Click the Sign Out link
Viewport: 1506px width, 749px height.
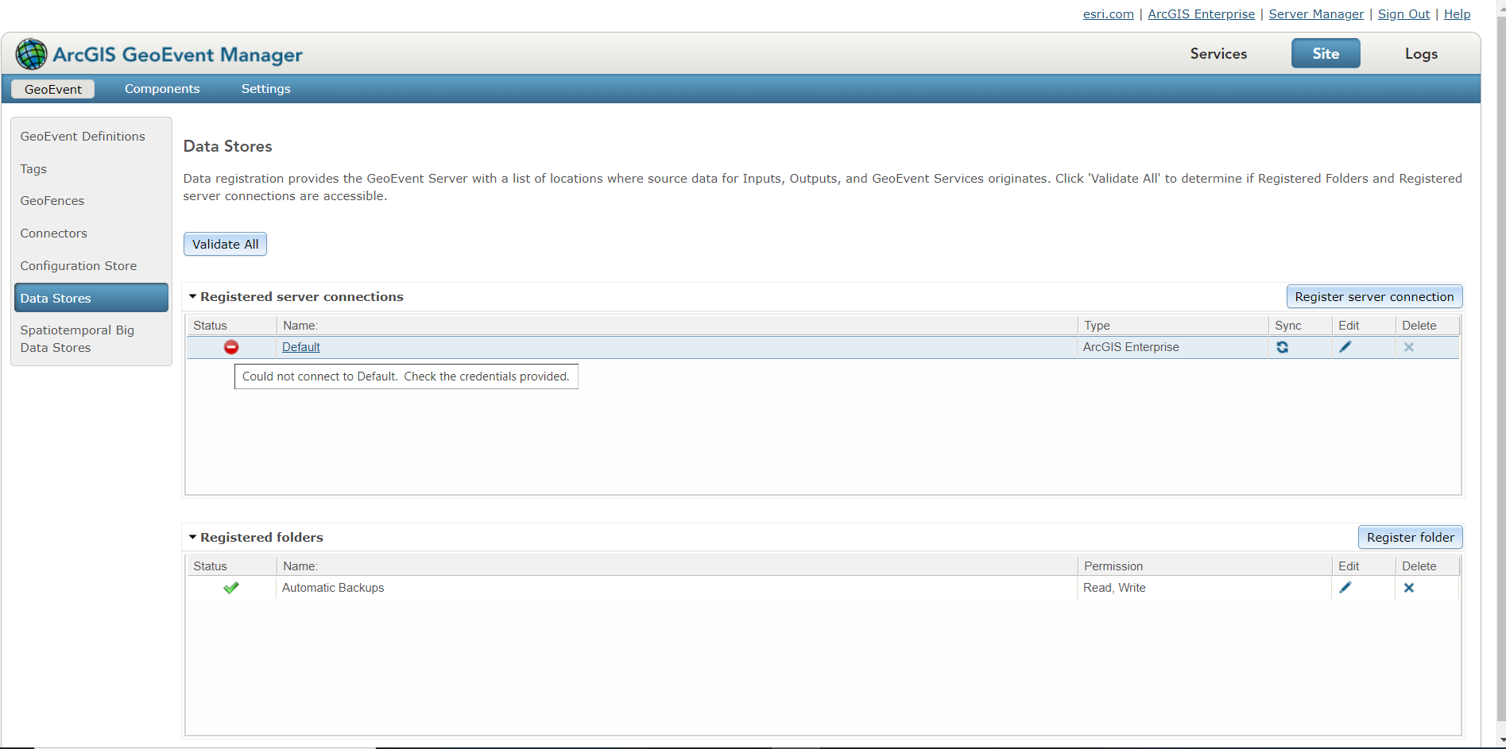pos(1403,14)
